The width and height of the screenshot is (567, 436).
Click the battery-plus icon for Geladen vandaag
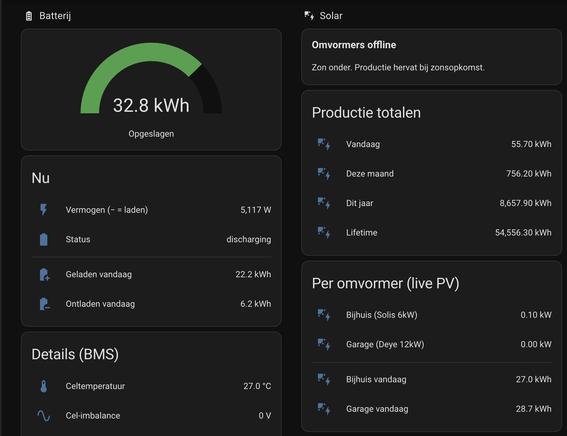pos(45,274)
